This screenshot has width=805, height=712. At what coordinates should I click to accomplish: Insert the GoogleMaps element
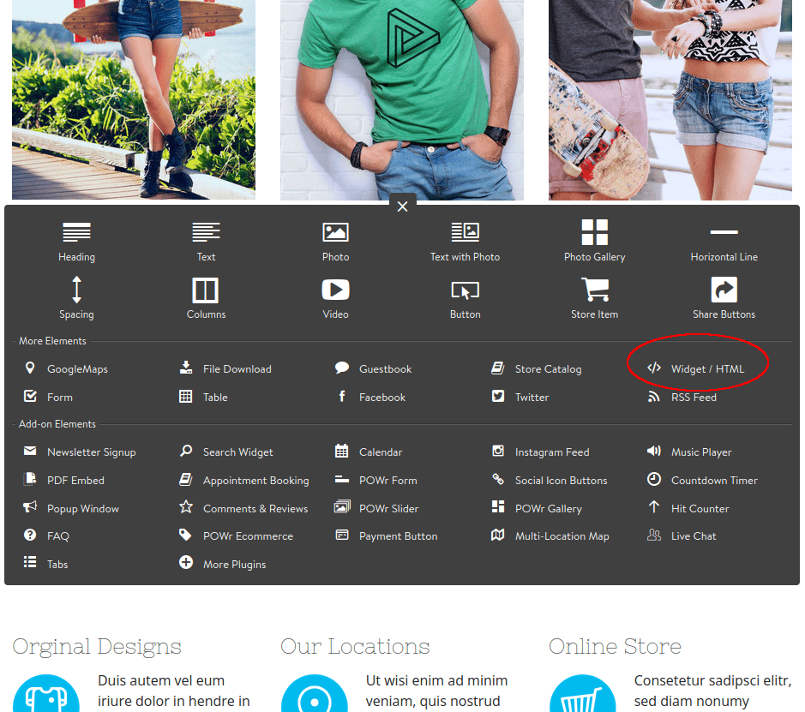(x=77, y=368)
